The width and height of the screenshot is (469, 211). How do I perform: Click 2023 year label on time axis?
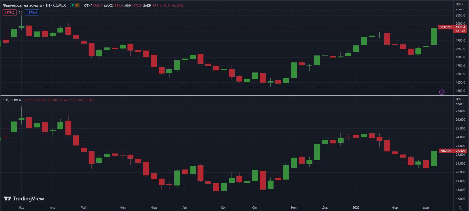pos(356,208)
